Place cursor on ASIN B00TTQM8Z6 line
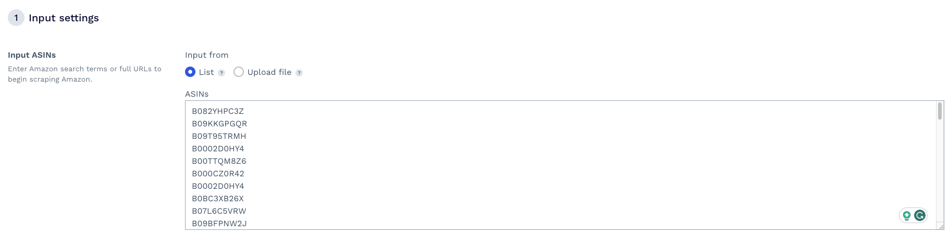 tap(219, 161)
